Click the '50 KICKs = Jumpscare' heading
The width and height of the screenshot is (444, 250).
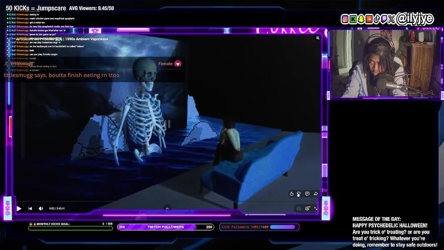click(36, 8)
